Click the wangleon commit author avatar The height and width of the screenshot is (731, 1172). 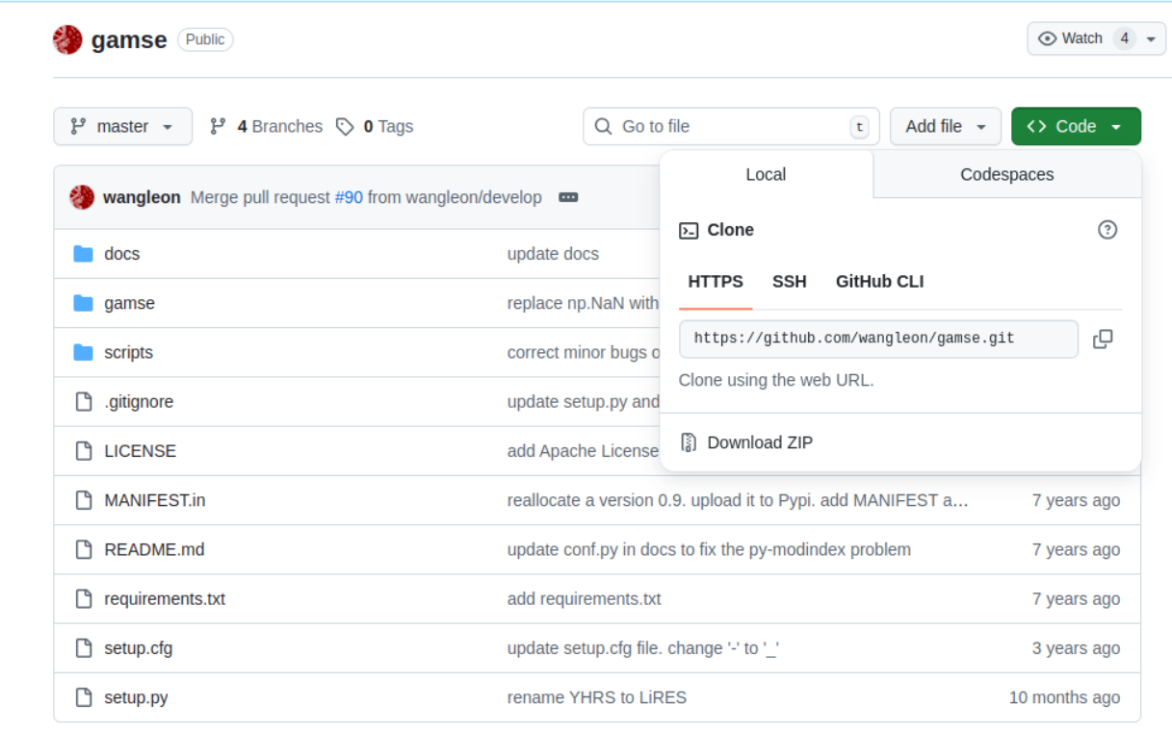click(x=82, y=197)
